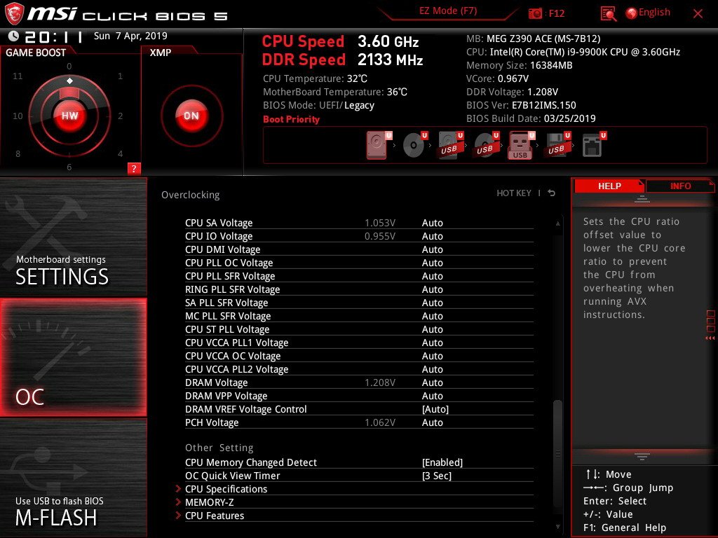
Task: Open the OC overclocking section
Action: pyautogui.click(x=73, y=357)
